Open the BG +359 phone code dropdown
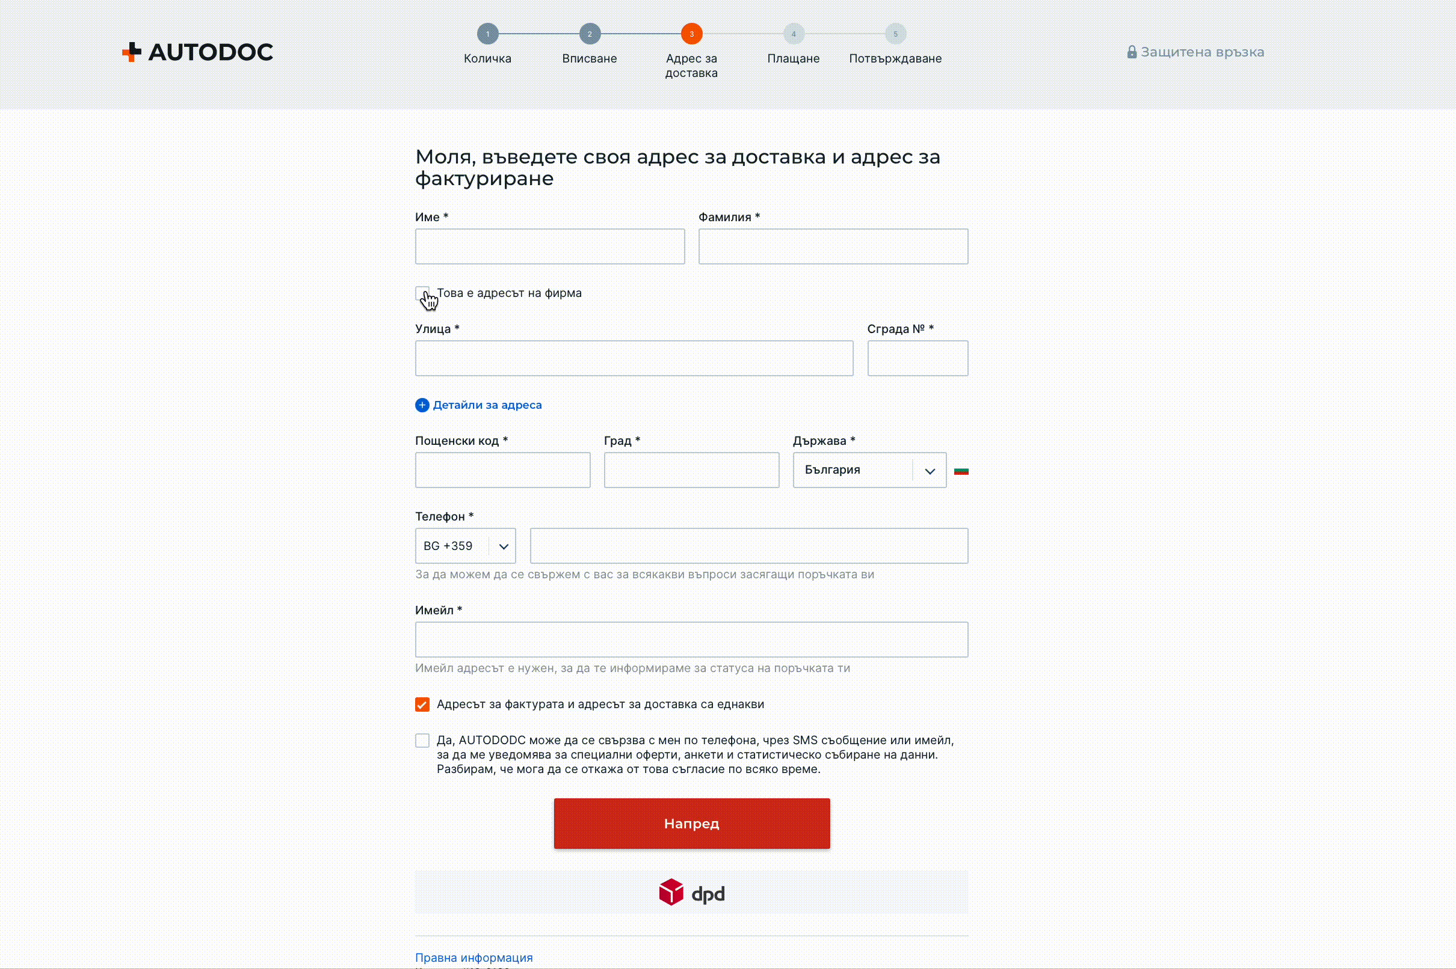This screenshot has width=1456, height=969. (465, 546)
